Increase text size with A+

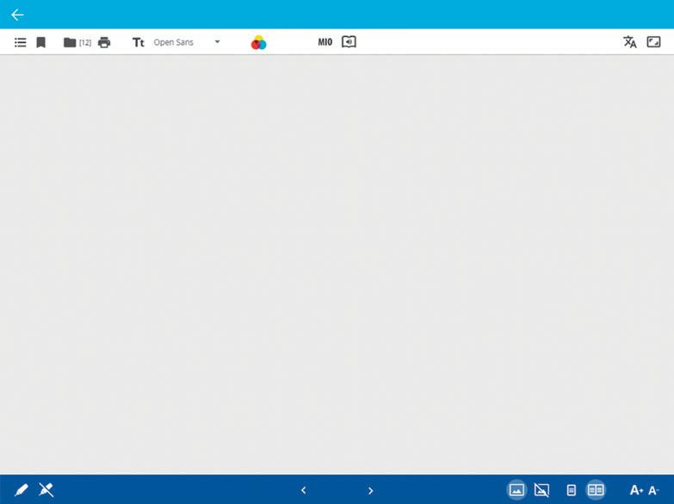point(636,490)
